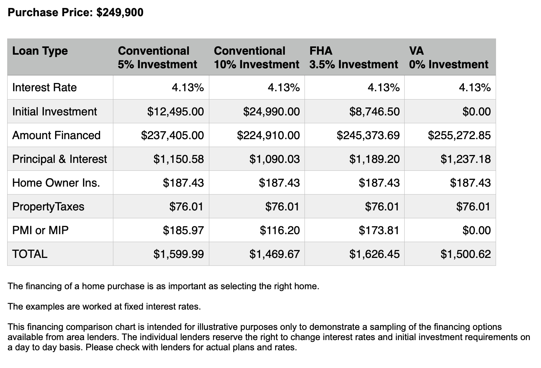Click VA total value $1,500.62
Viewport: 541px width, 368px height.
coord(450,254)
